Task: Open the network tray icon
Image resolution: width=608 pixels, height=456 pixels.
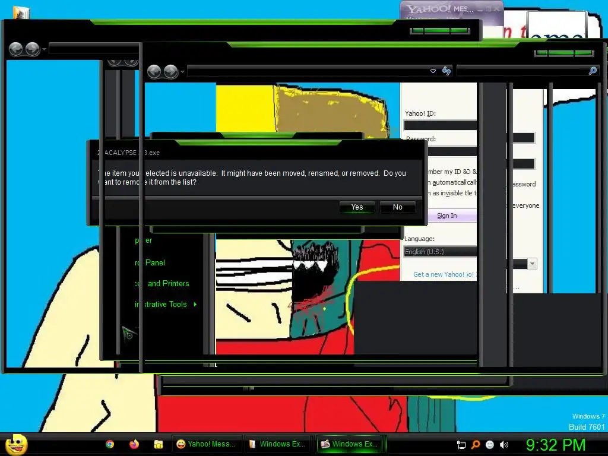Action: click(461, 445)
